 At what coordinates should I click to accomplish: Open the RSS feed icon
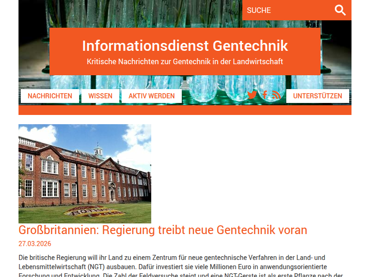[x=277, y=95]
